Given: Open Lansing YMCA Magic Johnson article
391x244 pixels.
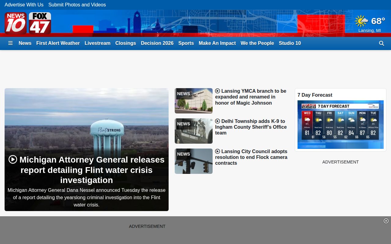Looking at the screenshot, I should (250, 97).
